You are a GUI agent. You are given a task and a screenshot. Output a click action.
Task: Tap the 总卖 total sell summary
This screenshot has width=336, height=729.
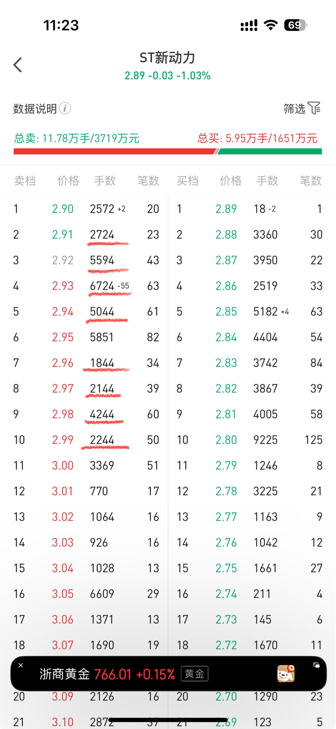click(76, 138)
